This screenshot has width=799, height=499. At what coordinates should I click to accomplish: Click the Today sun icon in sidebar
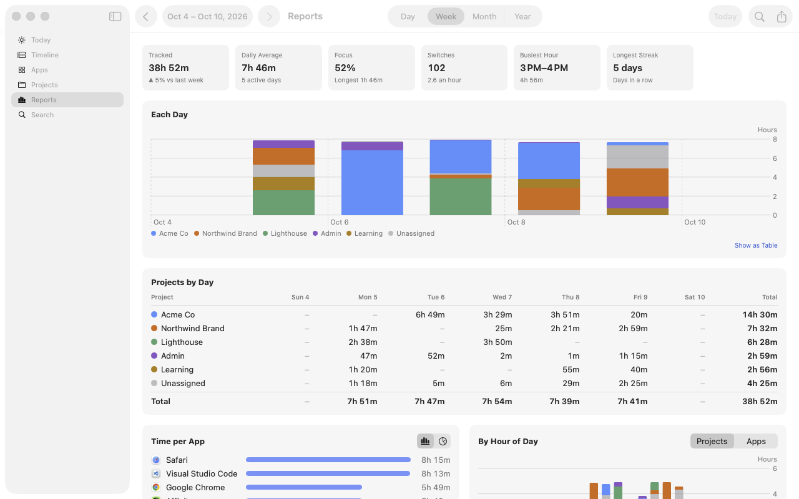point(22,40)
